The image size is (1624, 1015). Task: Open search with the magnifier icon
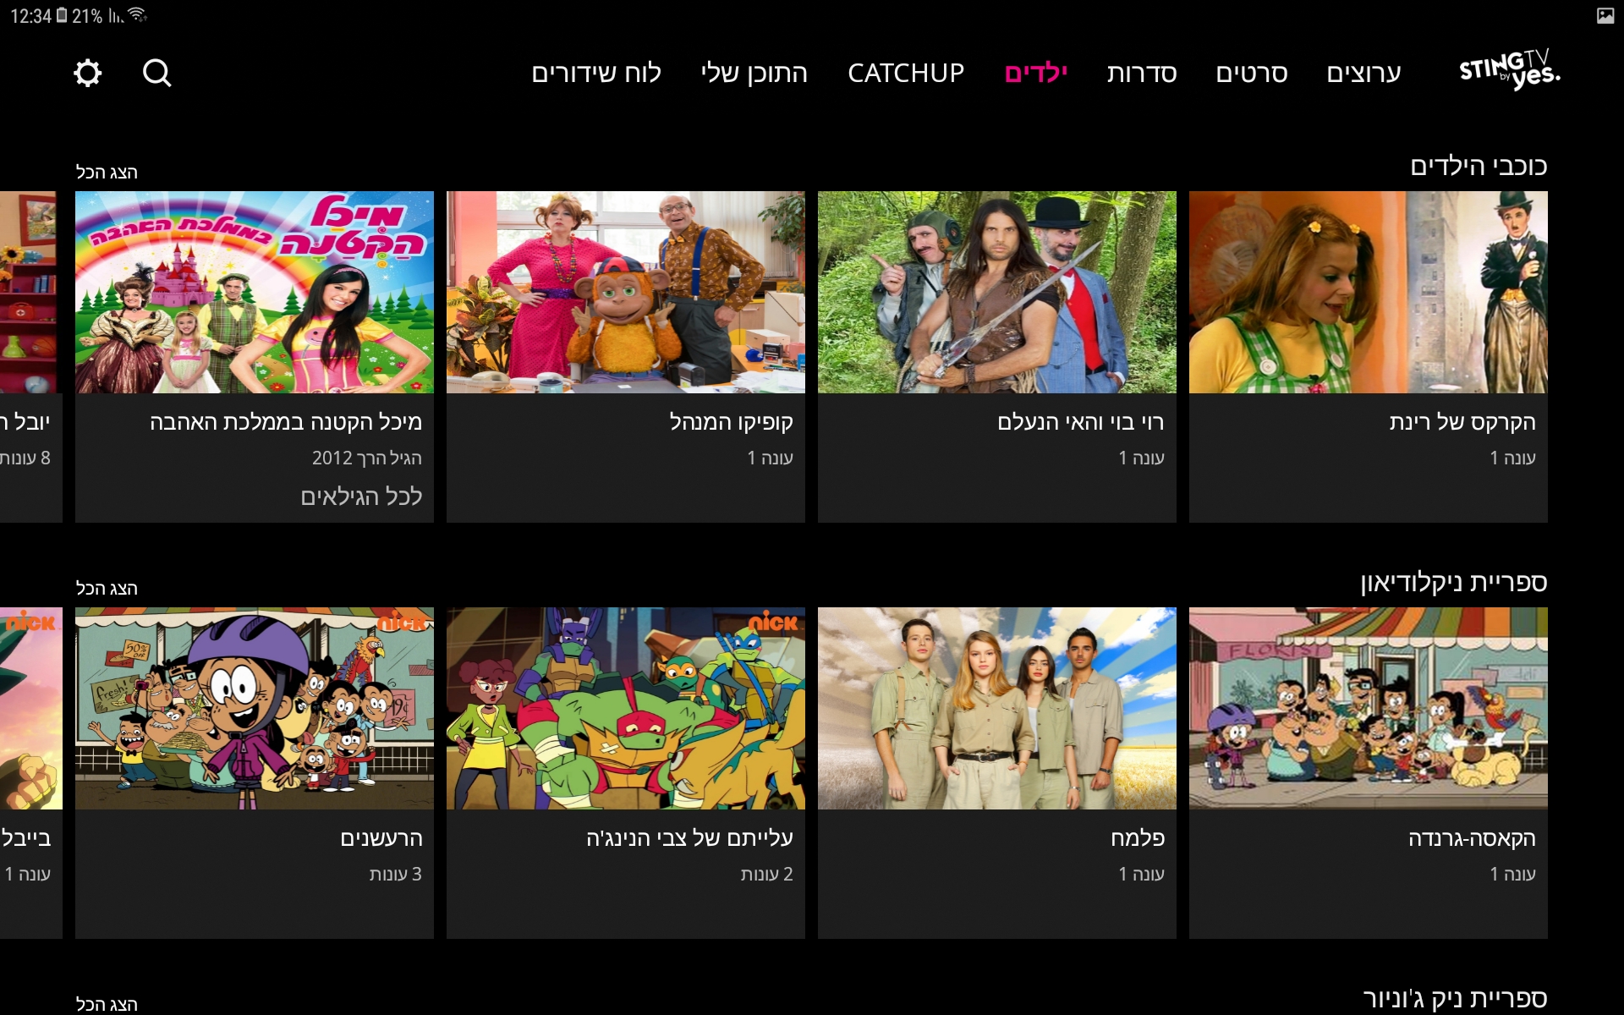(157, 73)
